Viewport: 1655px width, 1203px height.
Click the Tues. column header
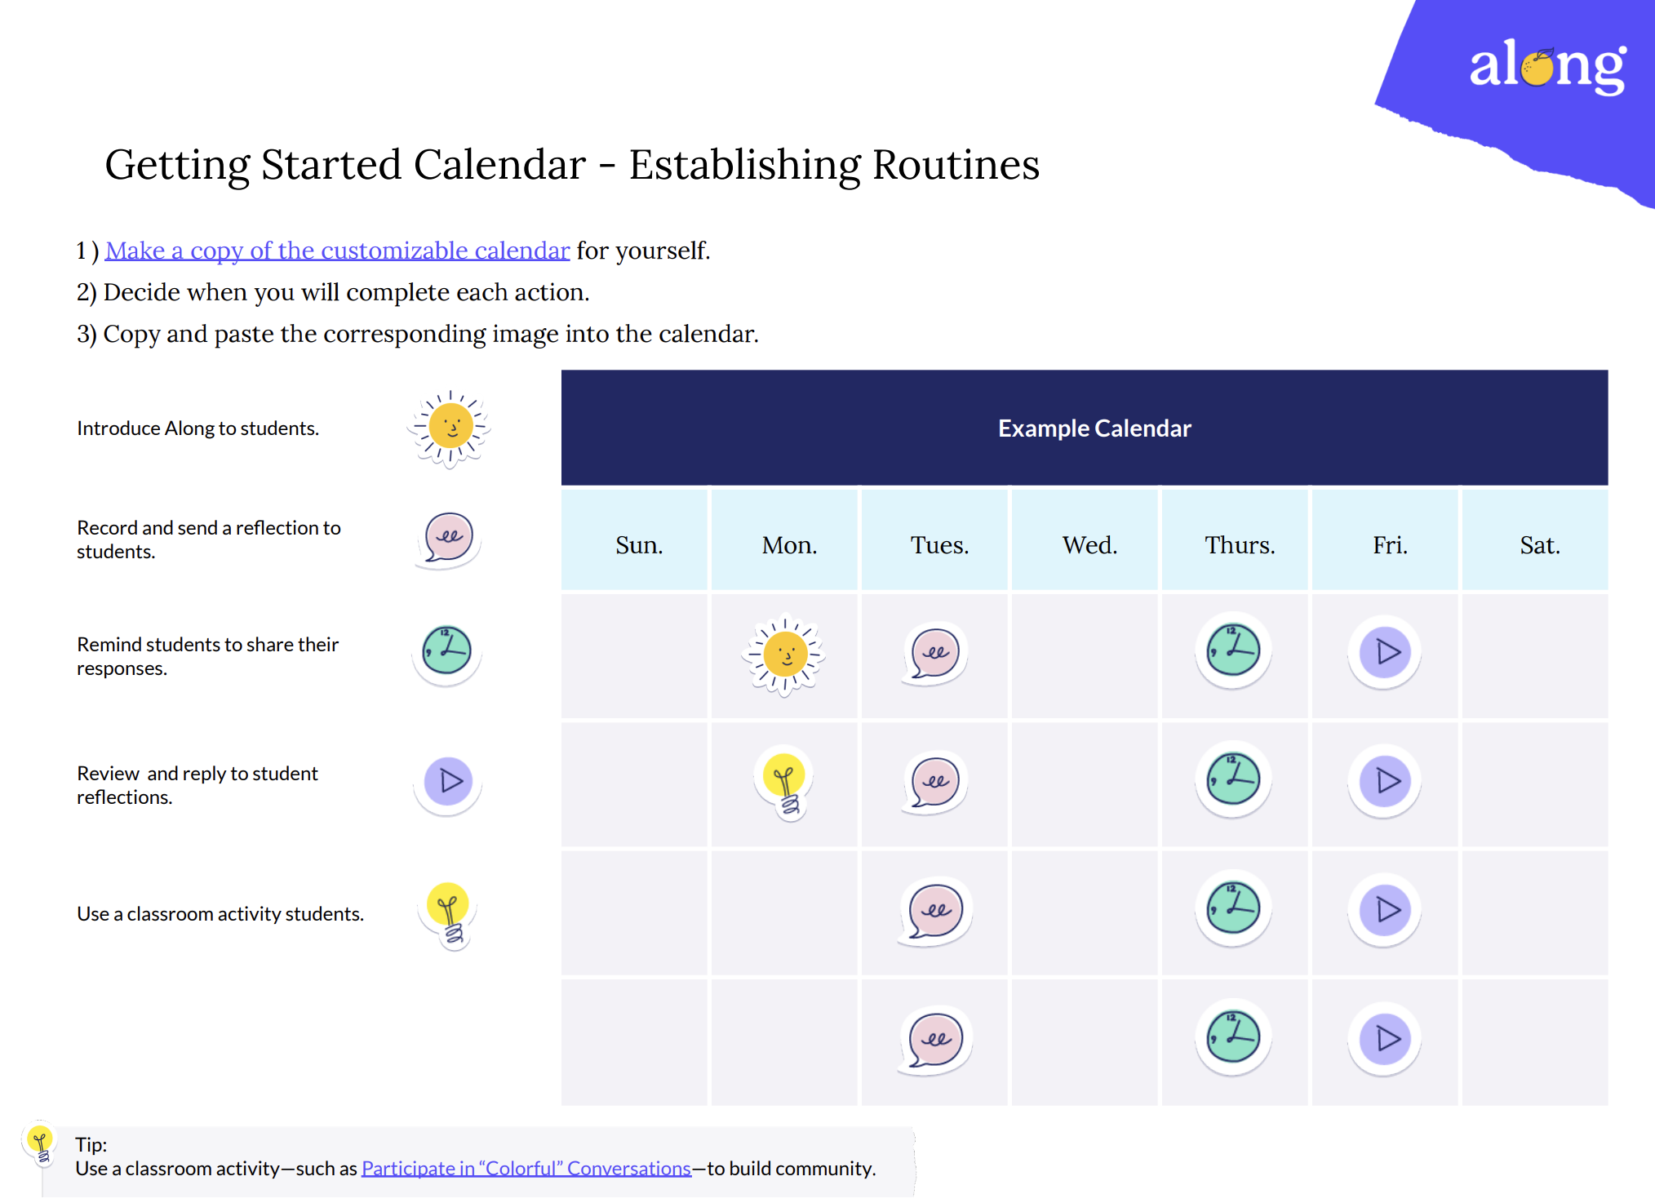pyautogui.click(x=939, y=545)
